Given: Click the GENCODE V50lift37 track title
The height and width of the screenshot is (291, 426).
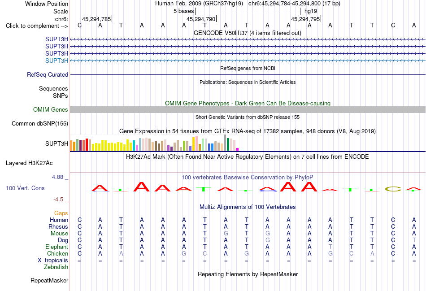Looking at the screenshot, I should pos(247,33).
